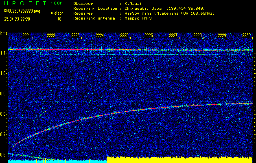Click the 2224 time marker
This screenshot has height=163, width=256.
[x=100, y=35]
